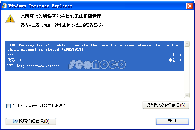Click the 关闭 button
Screen dimensions: 195x130
click(x=172, y=121)
